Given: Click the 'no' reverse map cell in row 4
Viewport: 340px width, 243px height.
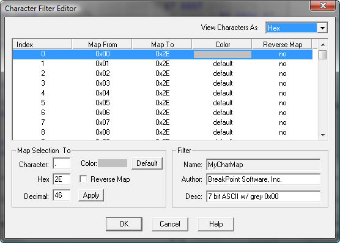Looking at the screenshot, I should (283, 93).
